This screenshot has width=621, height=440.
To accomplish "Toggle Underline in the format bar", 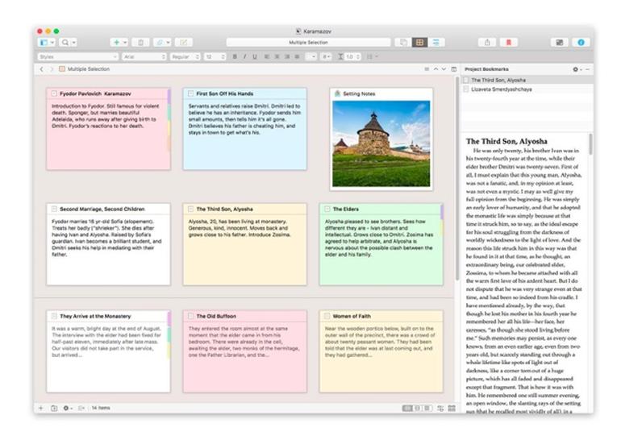I will [255, 56].
